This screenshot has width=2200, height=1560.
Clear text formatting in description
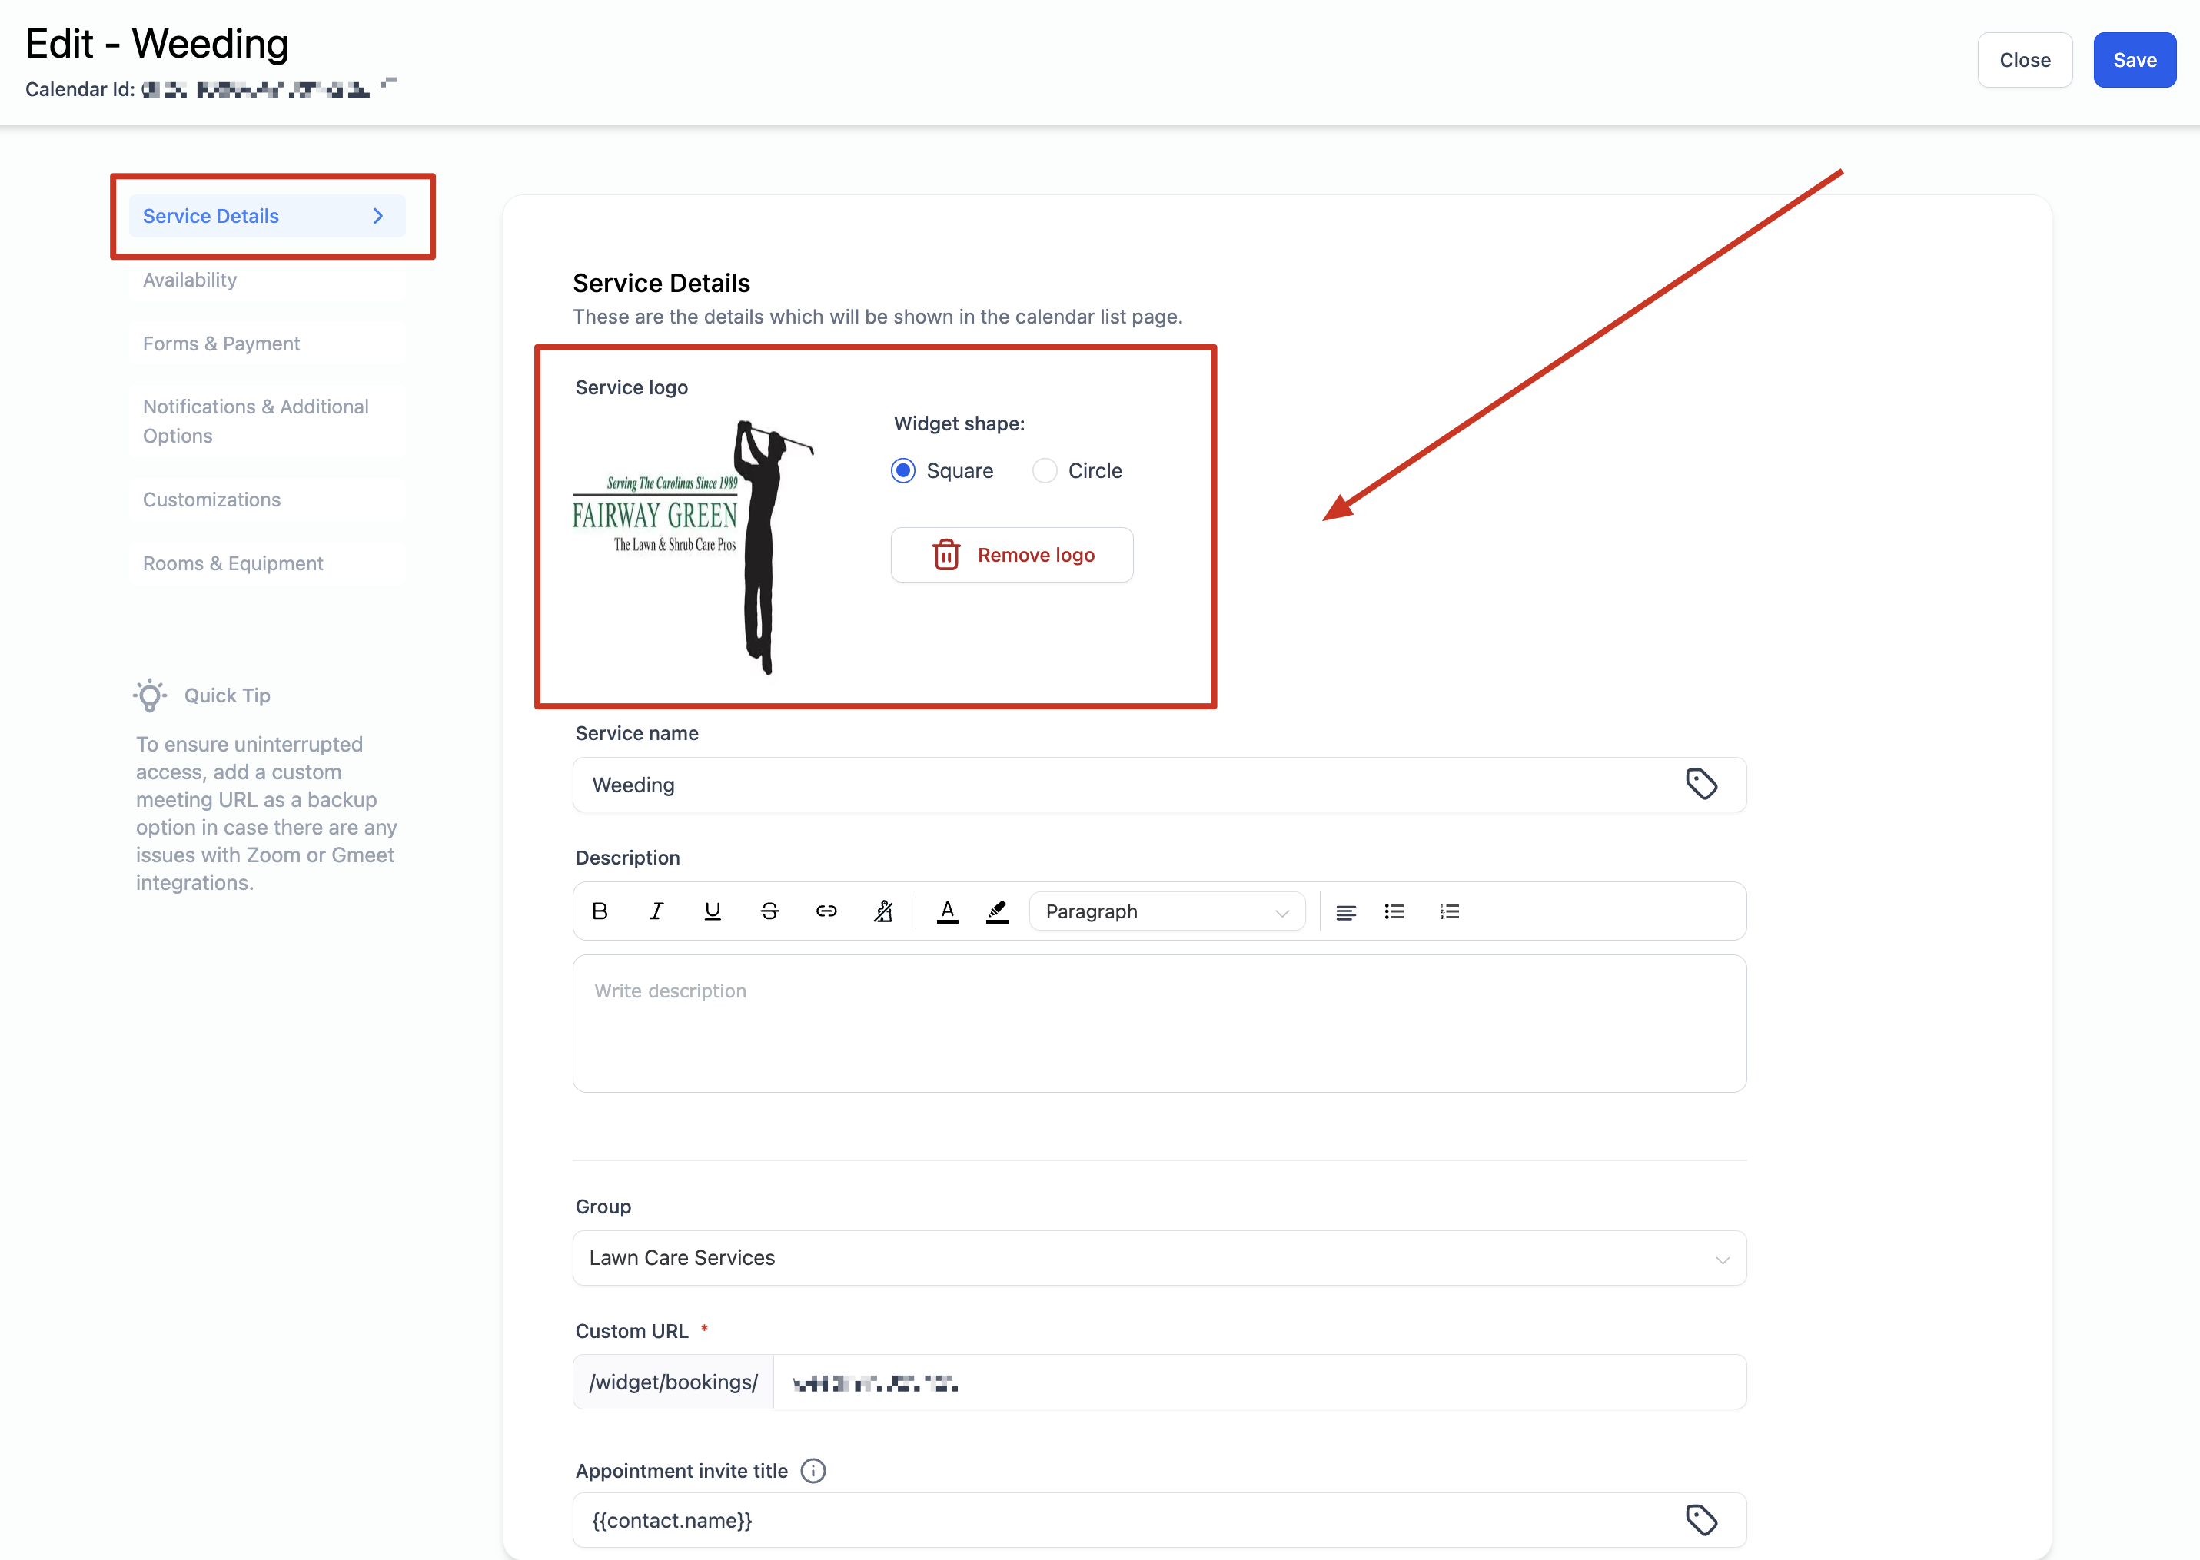point(883,911)
